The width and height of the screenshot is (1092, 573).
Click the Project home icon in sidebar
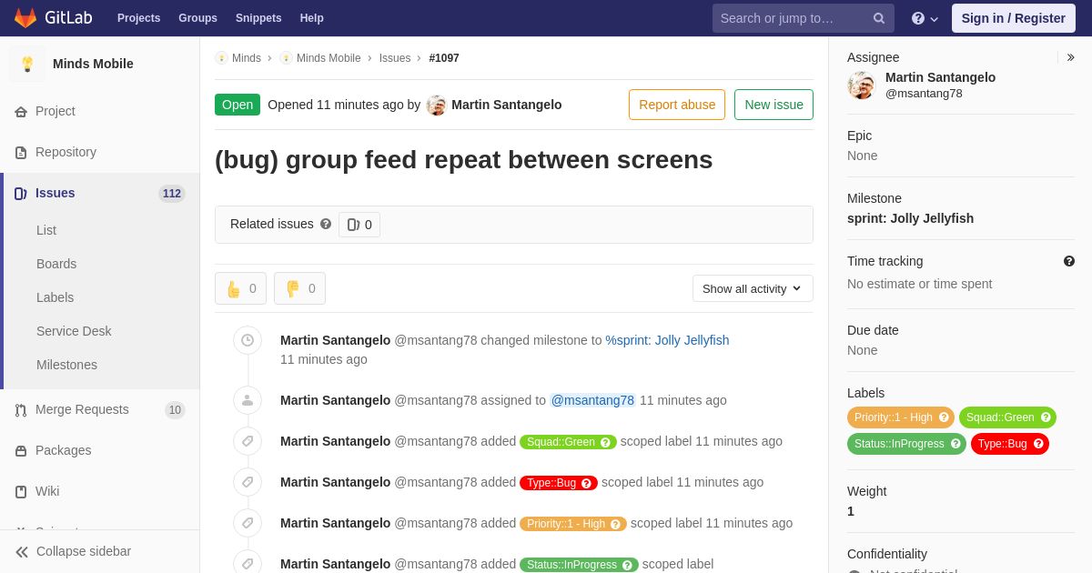point(21,111)
